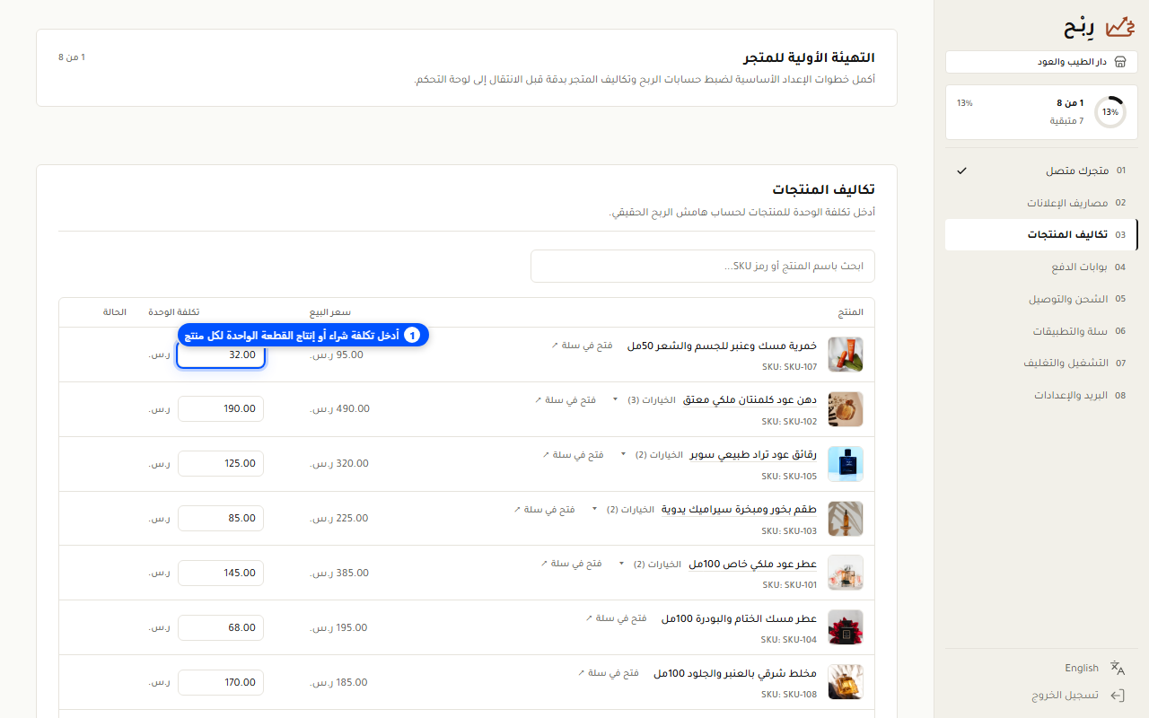
Task: Click the language translate icon
Action: pos(1118,668)
